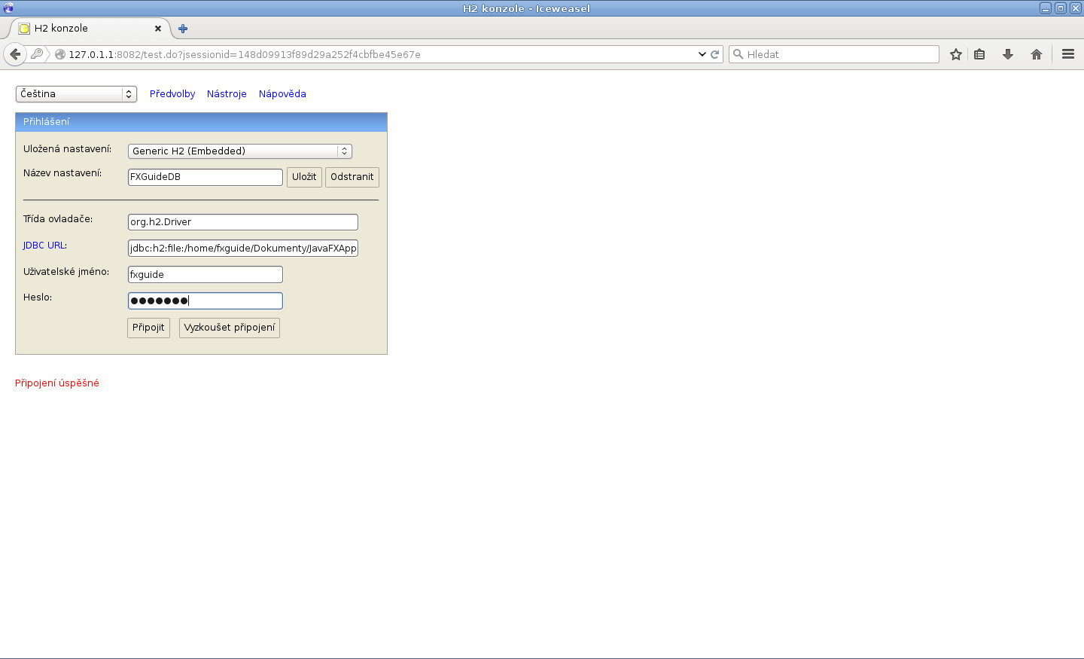1084x659 pixels.
Task: Show bookmarks list icon
Action: (979, 54)
